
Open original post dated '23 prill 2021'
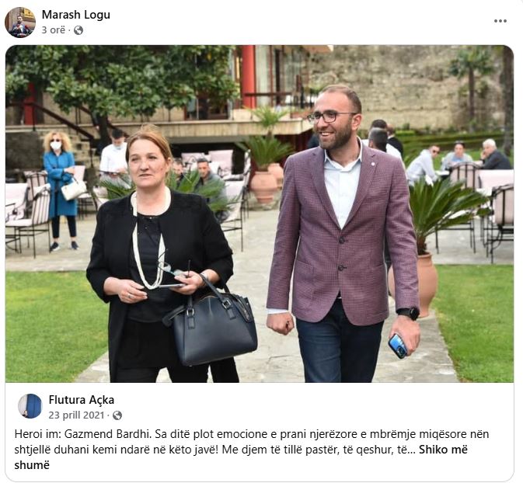(x=76, y=415)
